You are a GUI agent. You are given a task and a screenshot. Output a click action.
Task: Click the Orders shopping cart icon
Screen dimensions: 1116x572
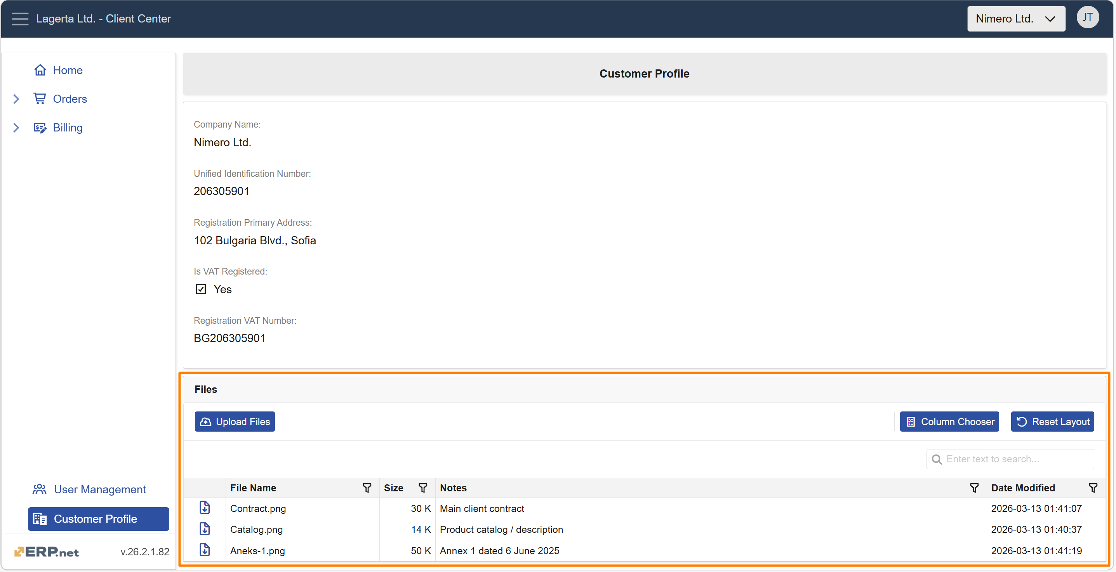tap(40, 99)
